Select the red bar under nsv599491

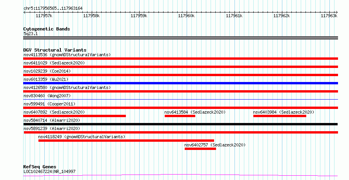pos(180,108)
